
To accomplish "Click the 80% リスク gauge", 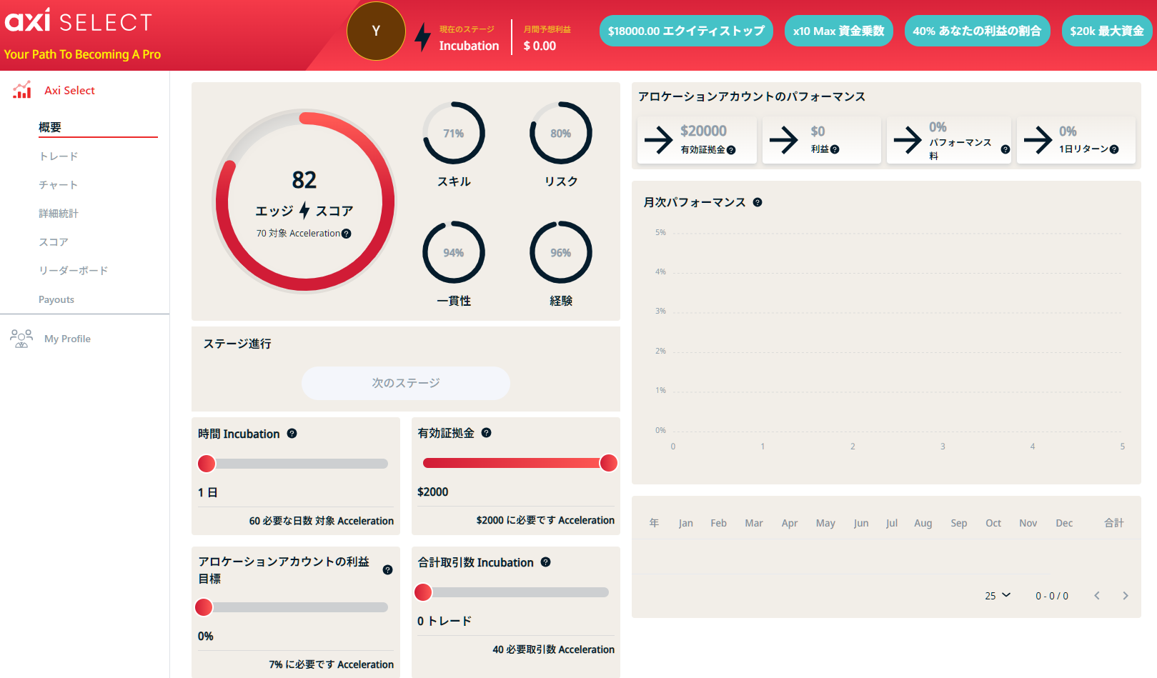I will (561, 133).
